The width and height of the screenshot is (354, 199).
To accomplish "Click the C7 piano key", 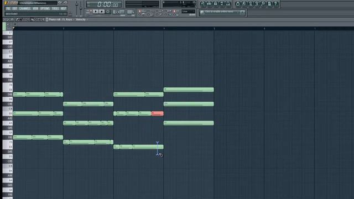I will pos(7,51).
